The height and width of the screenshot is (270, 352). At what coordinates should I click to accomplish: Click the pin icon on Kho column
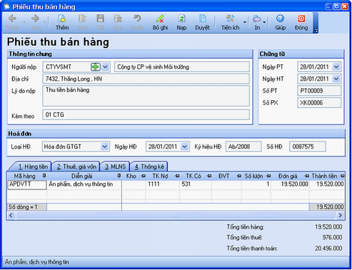tap(143, 176)
